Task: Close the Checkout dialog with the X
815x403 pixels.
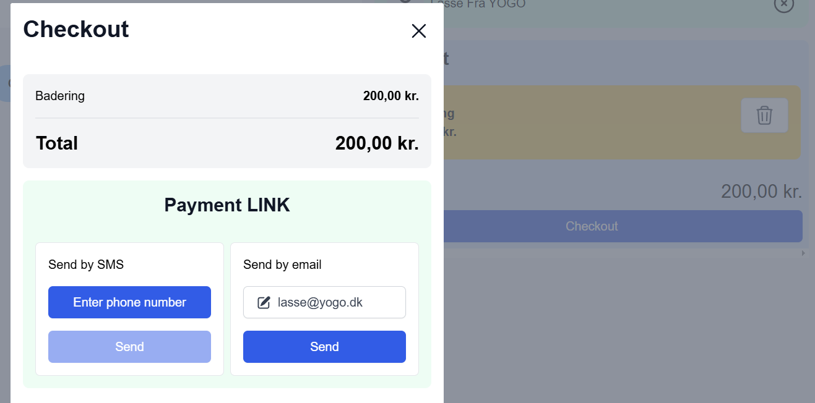Action: pyautogui.click(x=419, y=31)
